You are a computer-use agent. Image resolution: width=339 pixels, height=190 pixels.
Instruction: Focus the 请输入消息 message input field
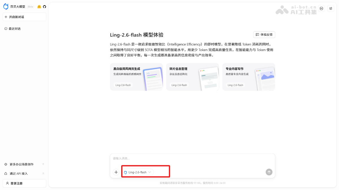pos(192,159)
